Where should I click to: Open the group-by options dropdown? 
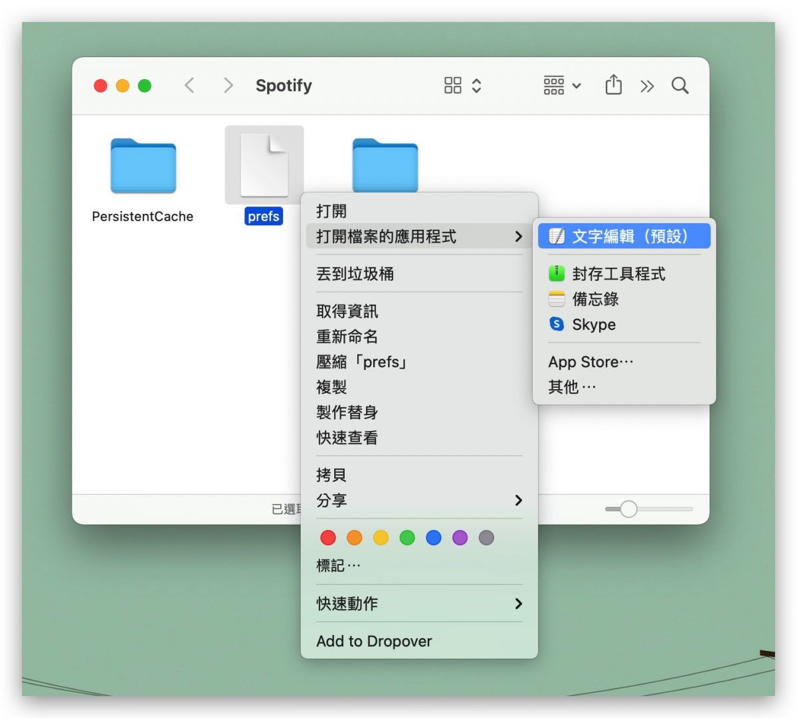tap(562, 85)
